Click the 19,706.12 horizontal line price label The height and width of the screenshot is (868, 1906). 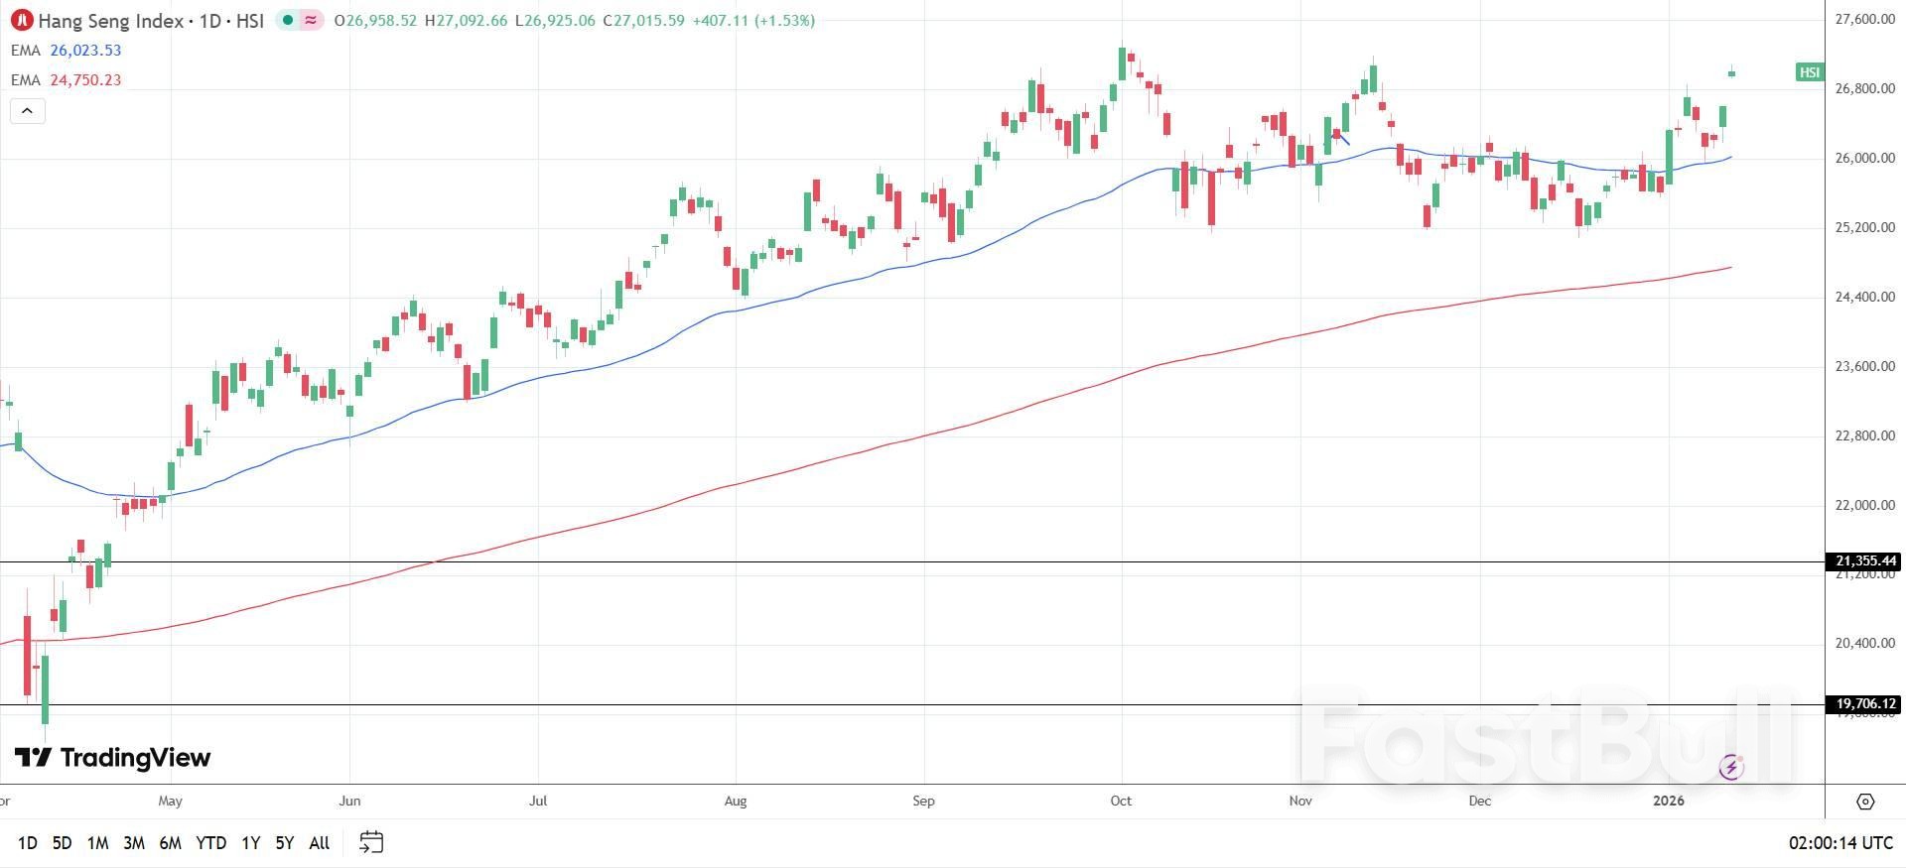pyautogui.click(x=1865, y=704)
